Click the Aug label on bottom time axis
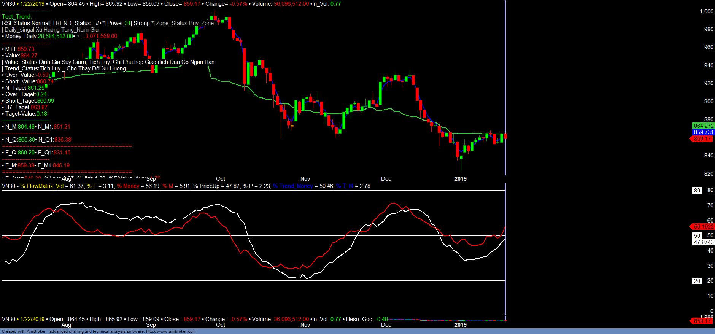The image size is (715, 334). 66,325
